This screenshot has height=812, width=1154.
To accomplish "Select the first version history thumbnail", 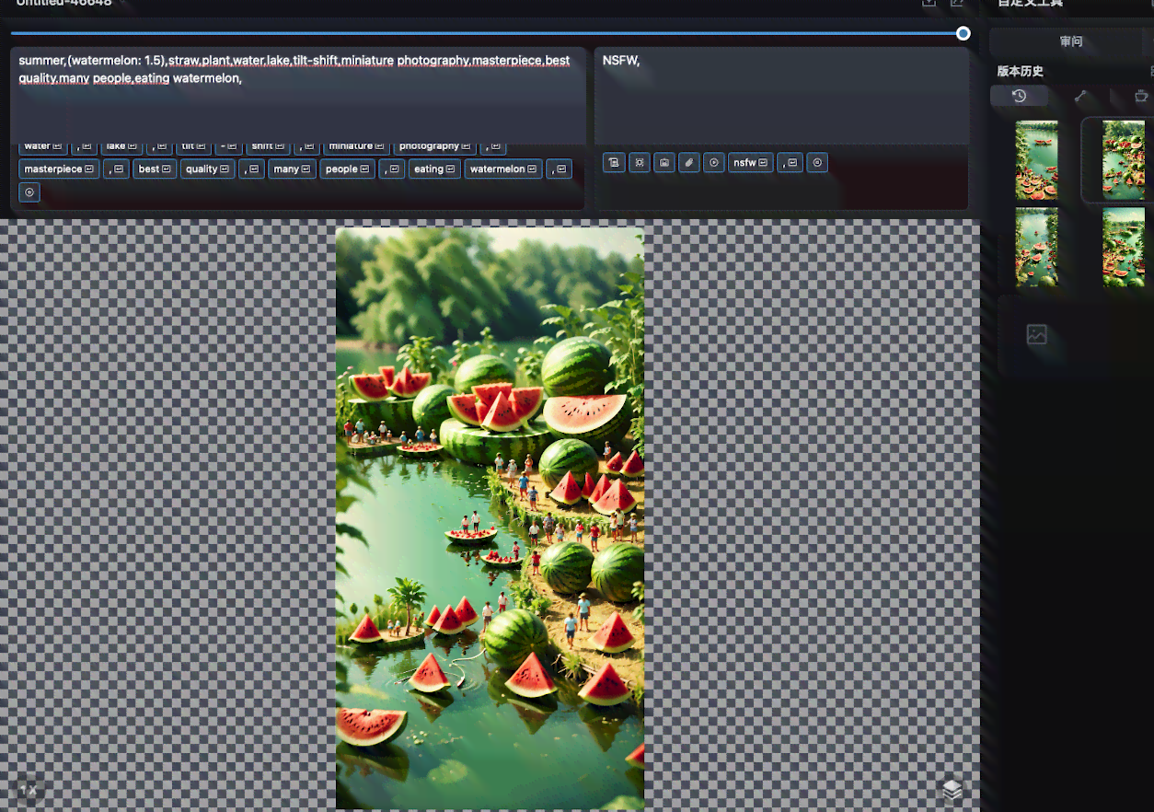I will coord(1036,160).
